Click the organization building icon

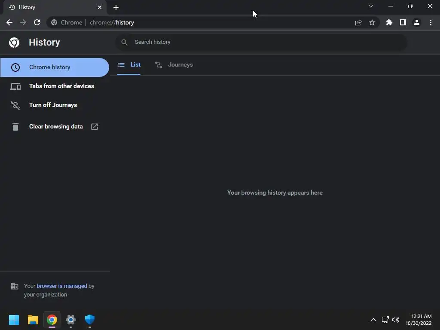(15, 286)
